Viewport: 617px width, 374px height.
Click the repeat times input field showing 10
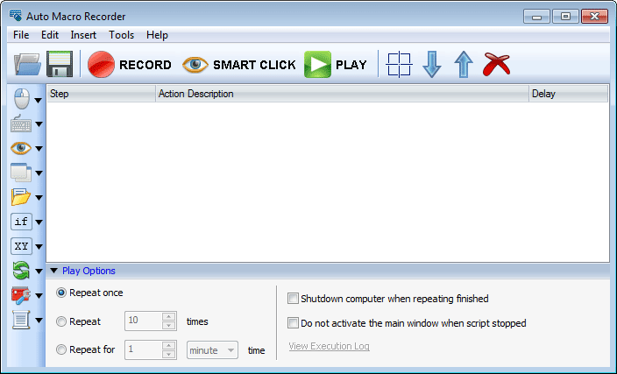click(143, 321)
